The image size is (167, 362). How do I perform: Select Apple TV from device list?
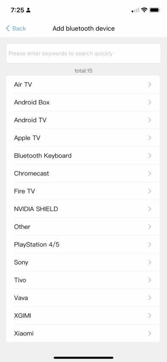[83, 138]
